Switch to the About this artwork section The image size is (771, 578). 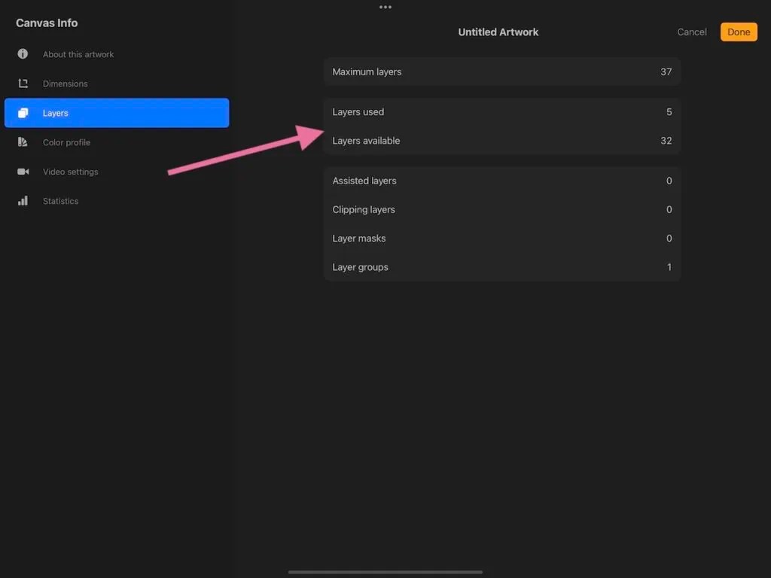[x=79, y=54]
